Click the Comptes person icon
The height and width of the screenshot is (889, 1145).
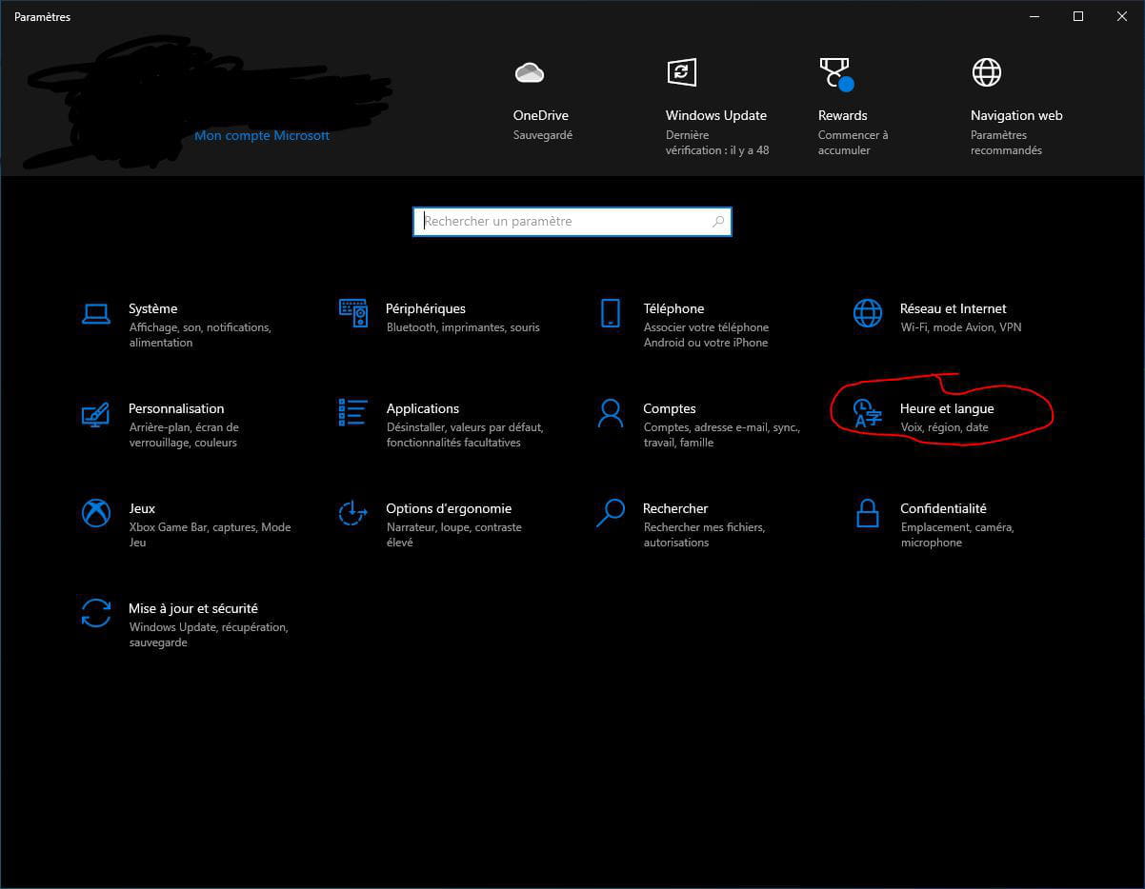(x=611, y=413)
